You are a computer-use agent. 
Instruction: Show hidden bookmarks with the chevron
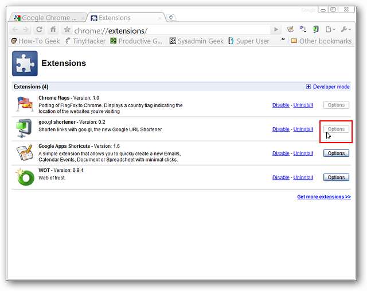pos(285,41)
